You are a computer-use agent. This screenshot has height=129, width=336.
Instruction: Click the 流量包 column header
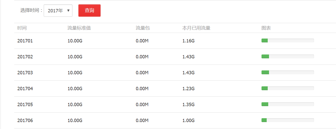tap(143, 28)
